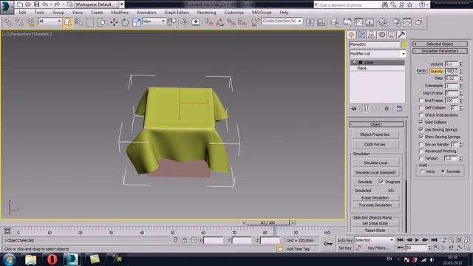Click the Align tool icon

[321, 22]
